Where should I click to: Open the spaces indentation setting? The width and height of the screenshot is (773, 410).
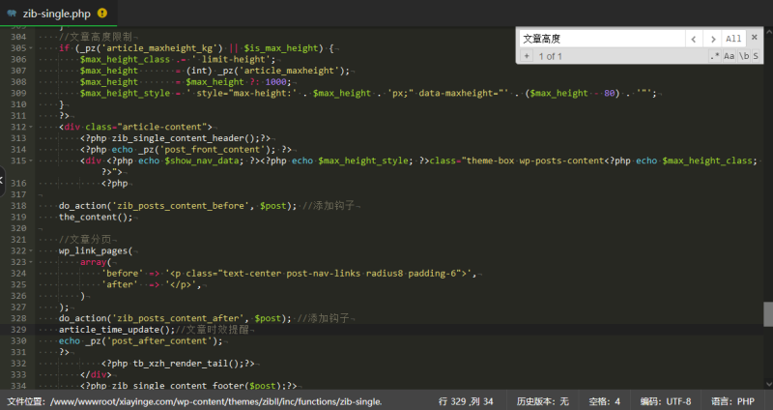pos(604,400)
